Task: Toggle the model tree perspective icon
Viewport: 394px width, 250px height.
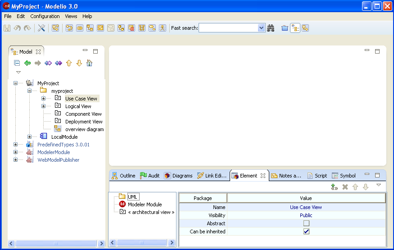Action: pyautogui.click(x=295, y=28)
